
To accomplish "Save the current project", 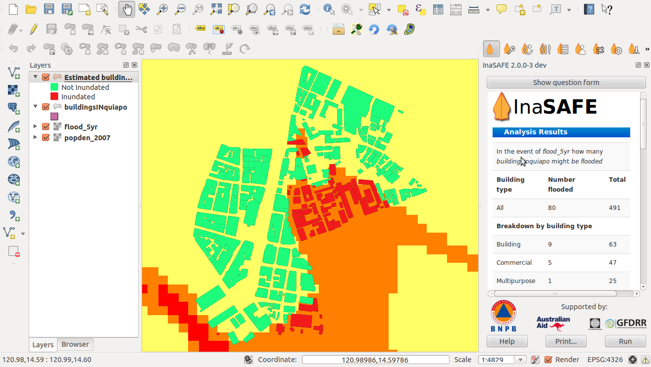I will pos(49,9).
